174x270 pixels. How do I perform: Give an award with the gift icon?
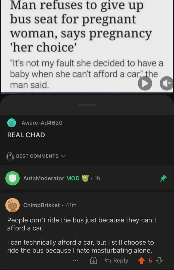(94, 261)
